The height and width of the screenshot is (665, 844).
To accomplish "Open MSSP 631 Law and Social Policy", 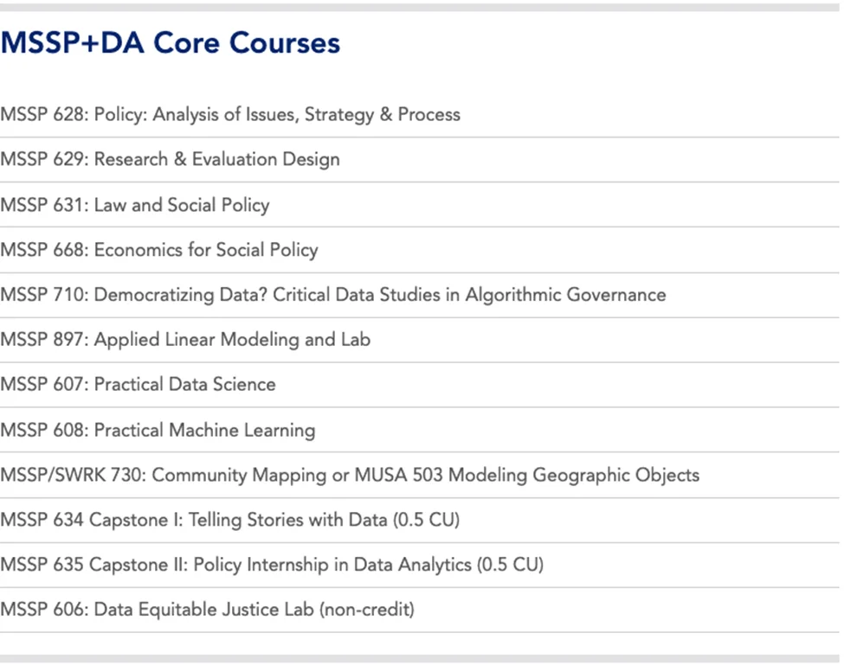I will pos(135,205).
